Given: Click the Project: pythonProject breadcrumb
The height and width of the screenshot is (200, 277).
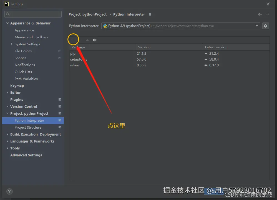Looking at the screenshot, I should pos(88,14).
